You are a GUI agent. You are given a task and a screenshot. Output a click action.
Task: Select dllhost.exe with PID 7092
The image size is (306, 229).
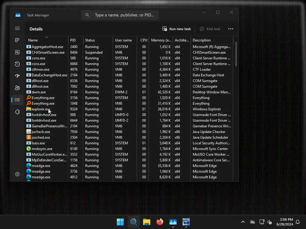point(129,86)
